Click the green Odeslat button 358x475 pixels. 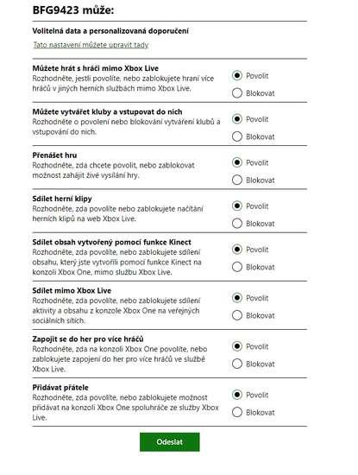[x=169, y=442]
